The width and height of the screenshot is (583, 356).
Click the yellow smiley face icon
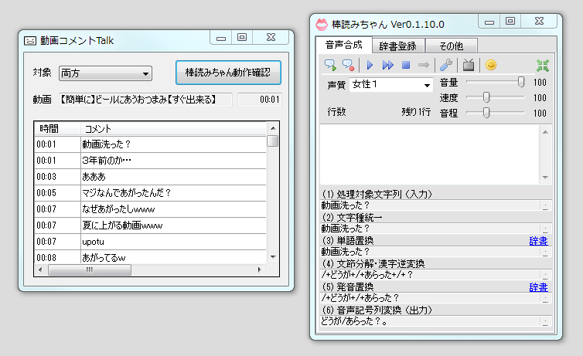click(491, 65)
